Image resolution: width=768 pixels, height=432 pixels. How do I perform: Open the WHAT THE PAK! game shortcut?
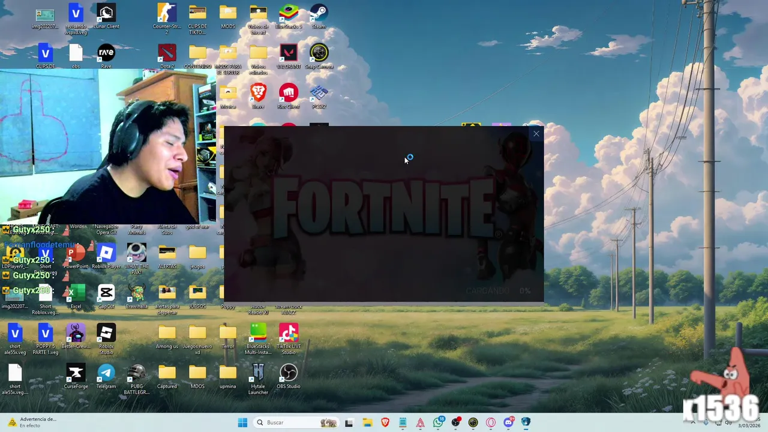click(137, 259)
